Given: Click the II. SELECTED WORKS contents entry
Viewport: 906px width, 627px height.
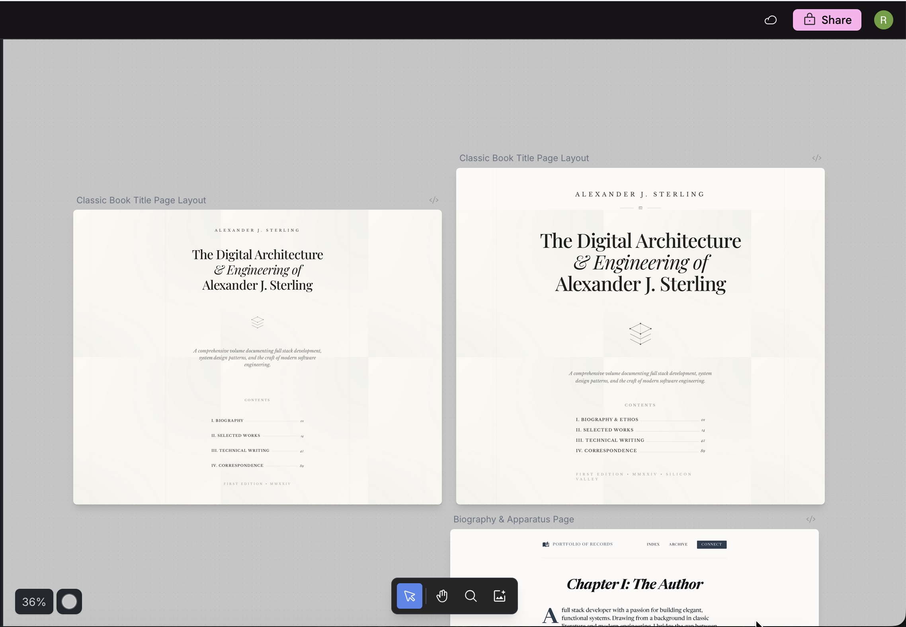Looking at the screenshot, I should click(x=604, y=430).
